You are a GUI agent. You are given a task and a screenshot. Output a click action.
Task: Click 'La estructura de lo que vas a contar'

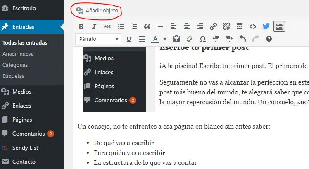tap(145, 163)
